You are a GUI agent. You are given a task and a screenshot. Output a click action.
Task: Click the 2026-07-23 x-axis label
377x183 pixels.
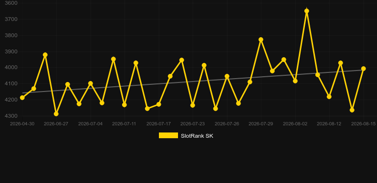(193, 124)
